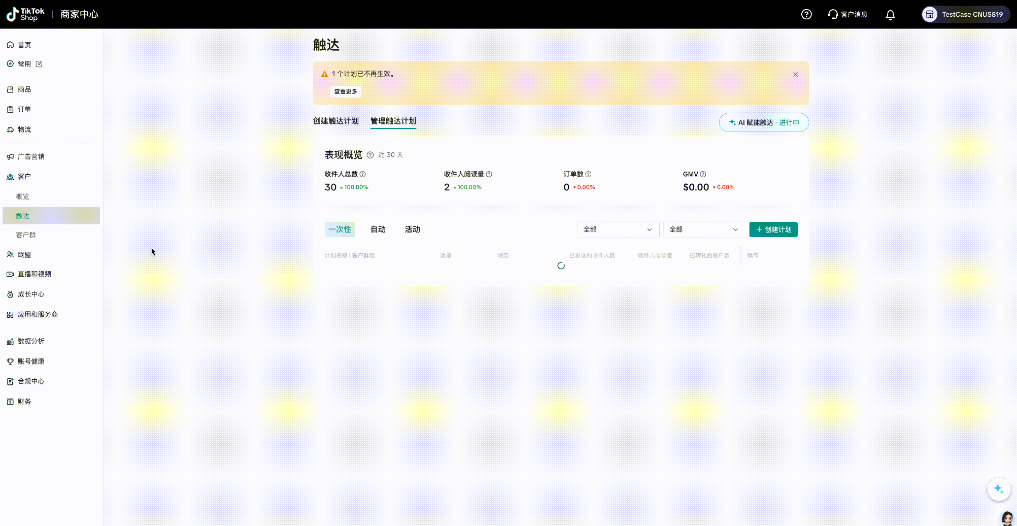Open the TestCase CNUS819 account menu
1017x526 pixels.
[x=965, y=14]
